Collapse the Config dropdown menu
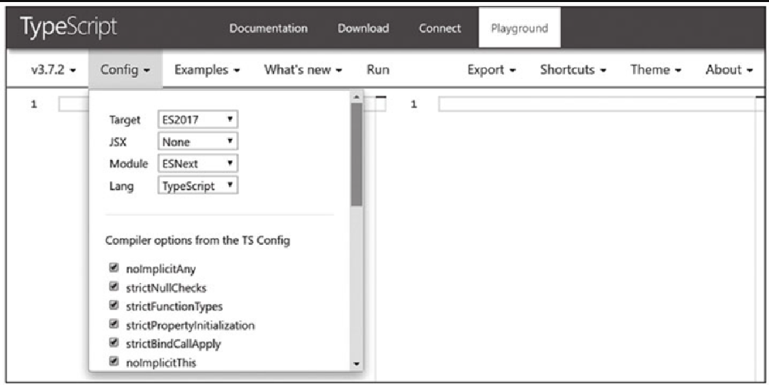The width and height of the screenshot is (769, 385). 125,70
